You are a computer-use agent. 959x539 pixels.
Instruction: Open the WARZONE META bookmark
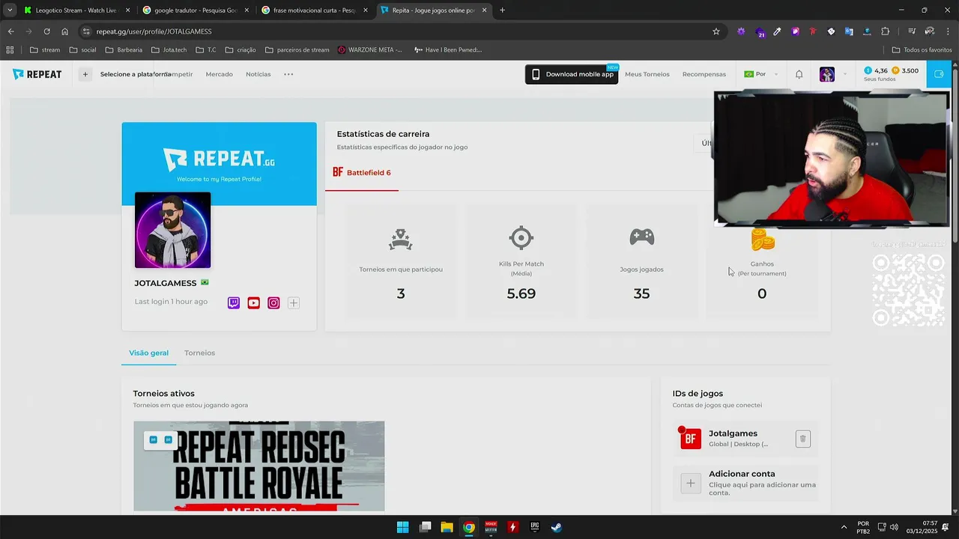(x=370, y=50)
